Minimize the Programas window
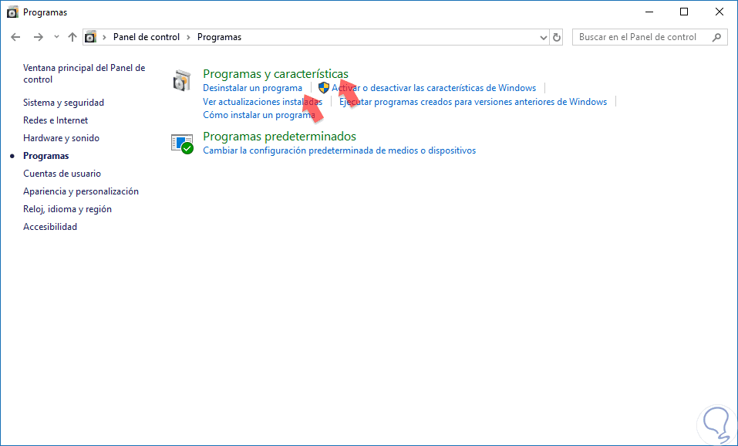 point(649,12)
